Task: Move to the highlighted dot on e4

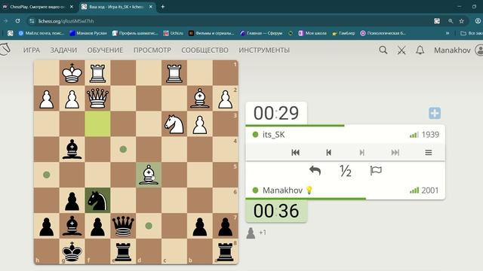Action: (123, 149)
